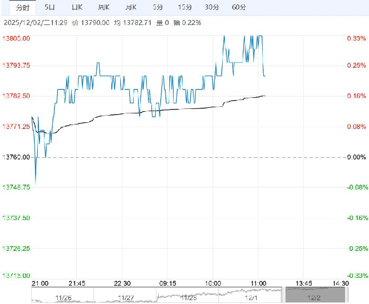Click the black average line at its right end

tap(265, 96)
